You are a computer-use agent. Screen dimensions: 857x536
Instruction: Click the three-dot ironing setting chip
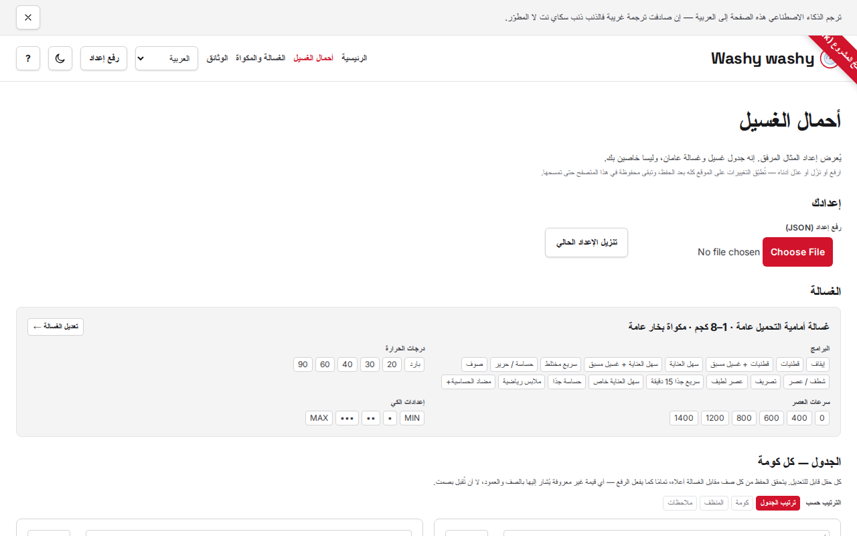pos(347,418)
